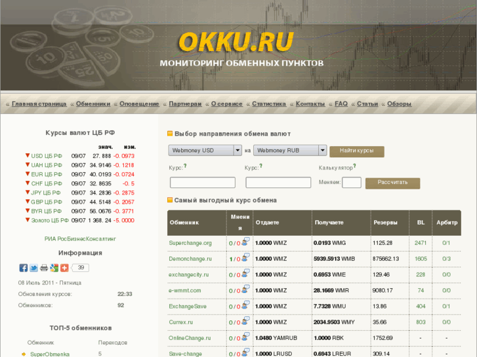The height and width of the screenshot is (357, 477).
Task: Click USD ЦБ РФ rate link
Action: pos(47,156)
